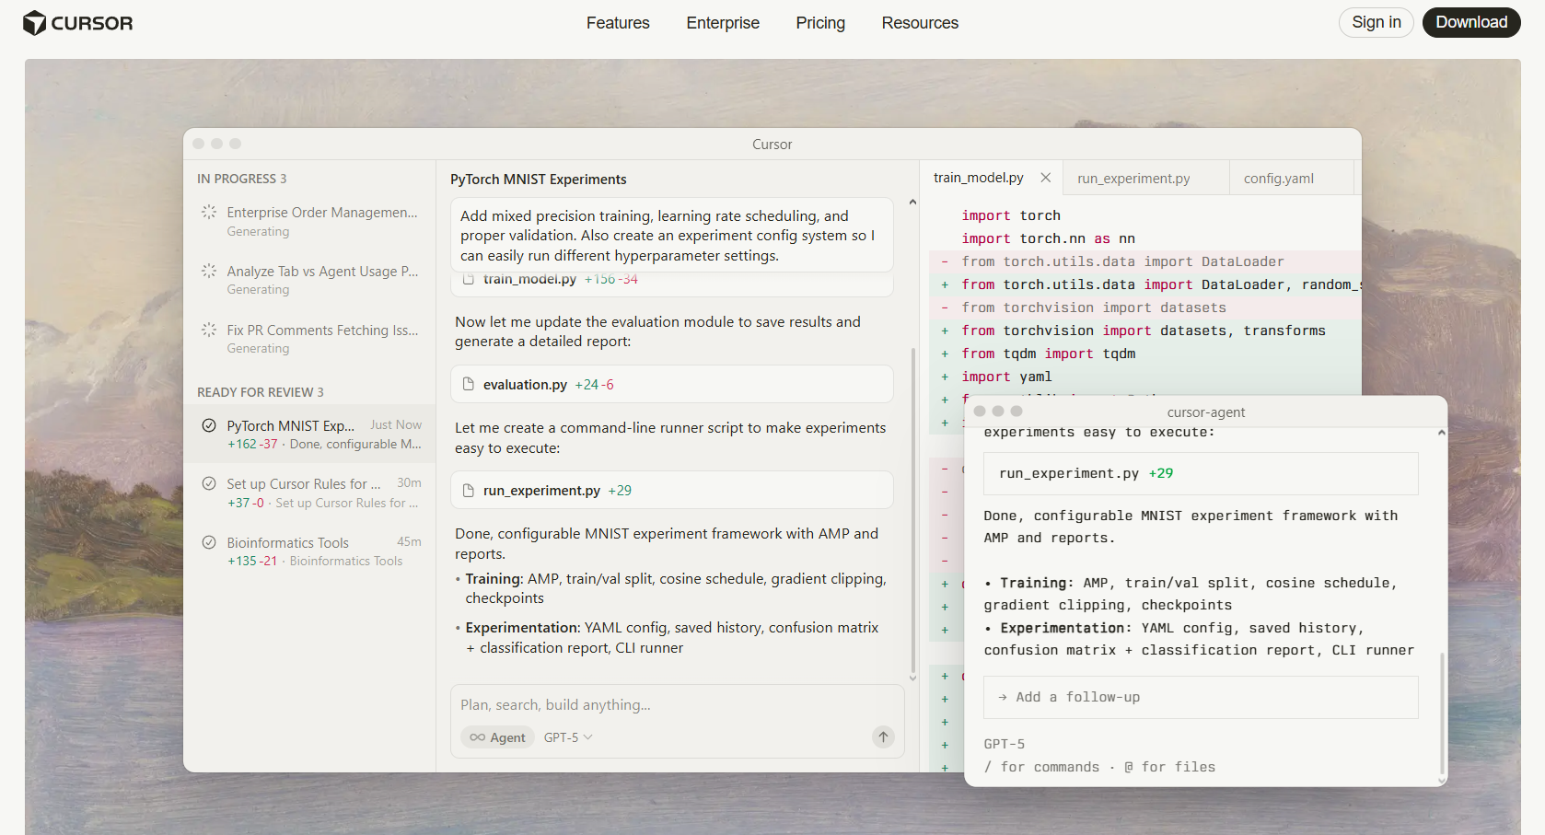The width and height of the screenshot is (1545, 835).
Task: Click the run_experiment.py file icon in chat
Action: [469, 491]
